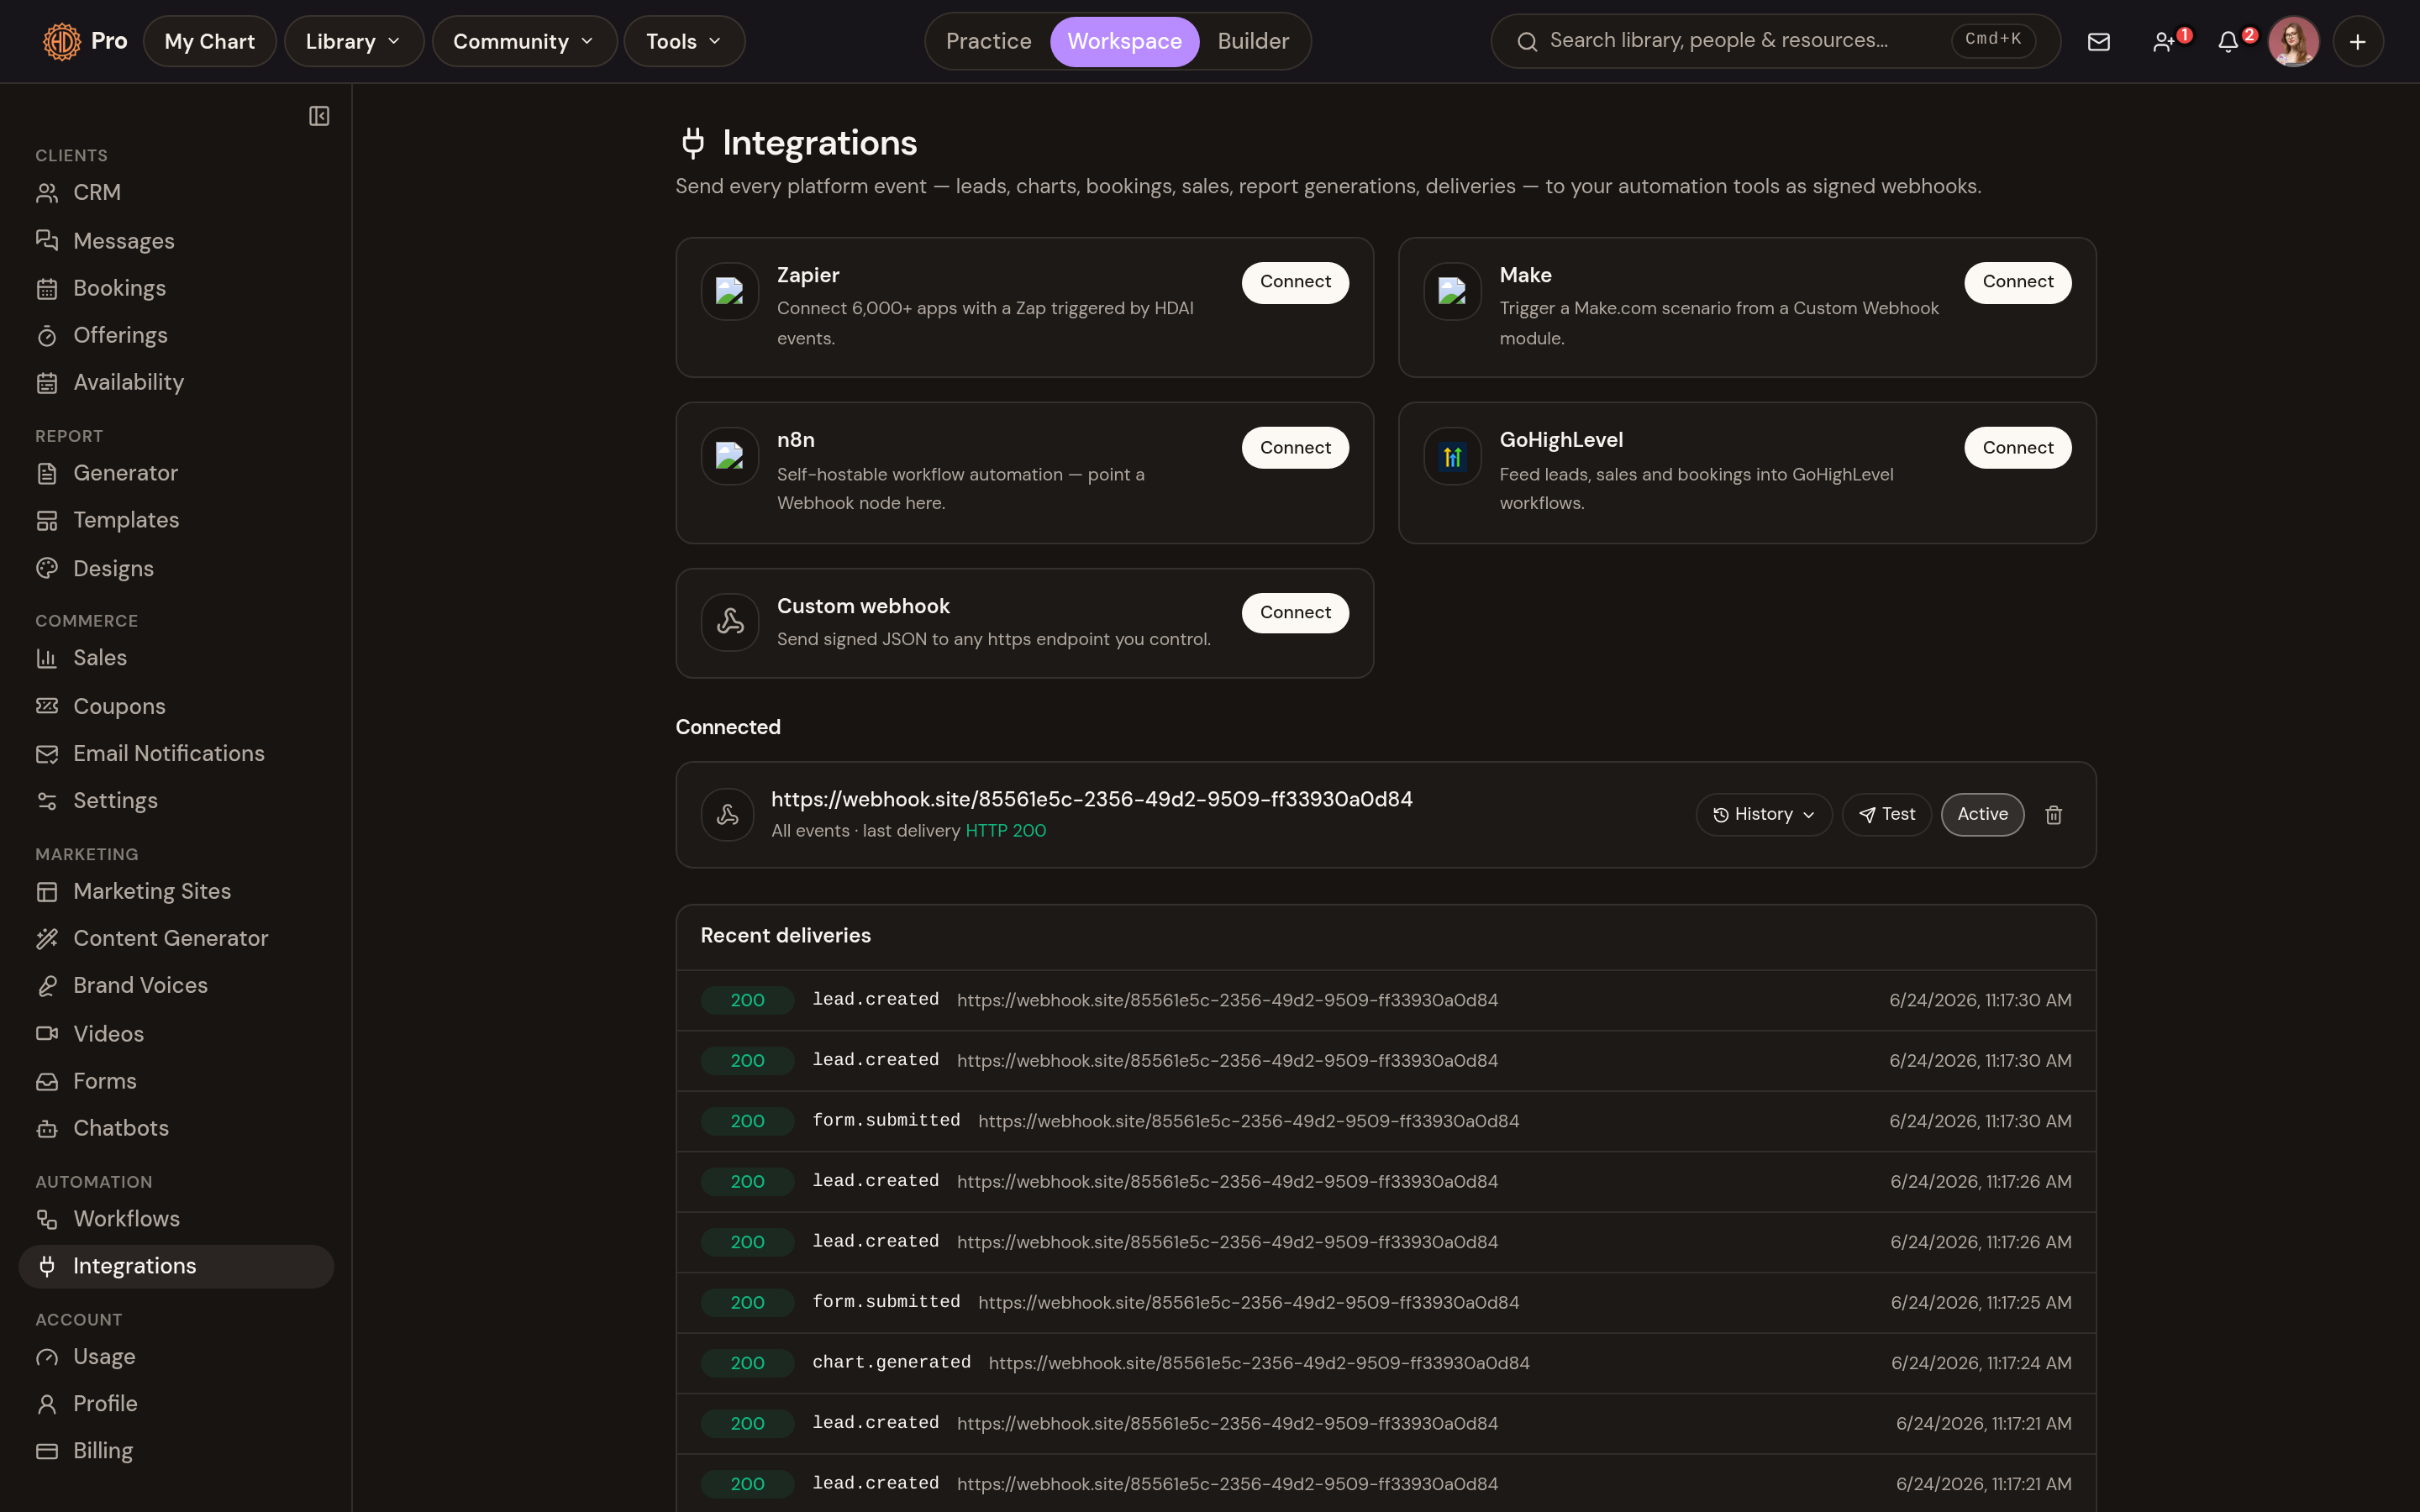Open Availability in the sidebar
Screen dimensions: 2420x1512
tap(176, 382)
